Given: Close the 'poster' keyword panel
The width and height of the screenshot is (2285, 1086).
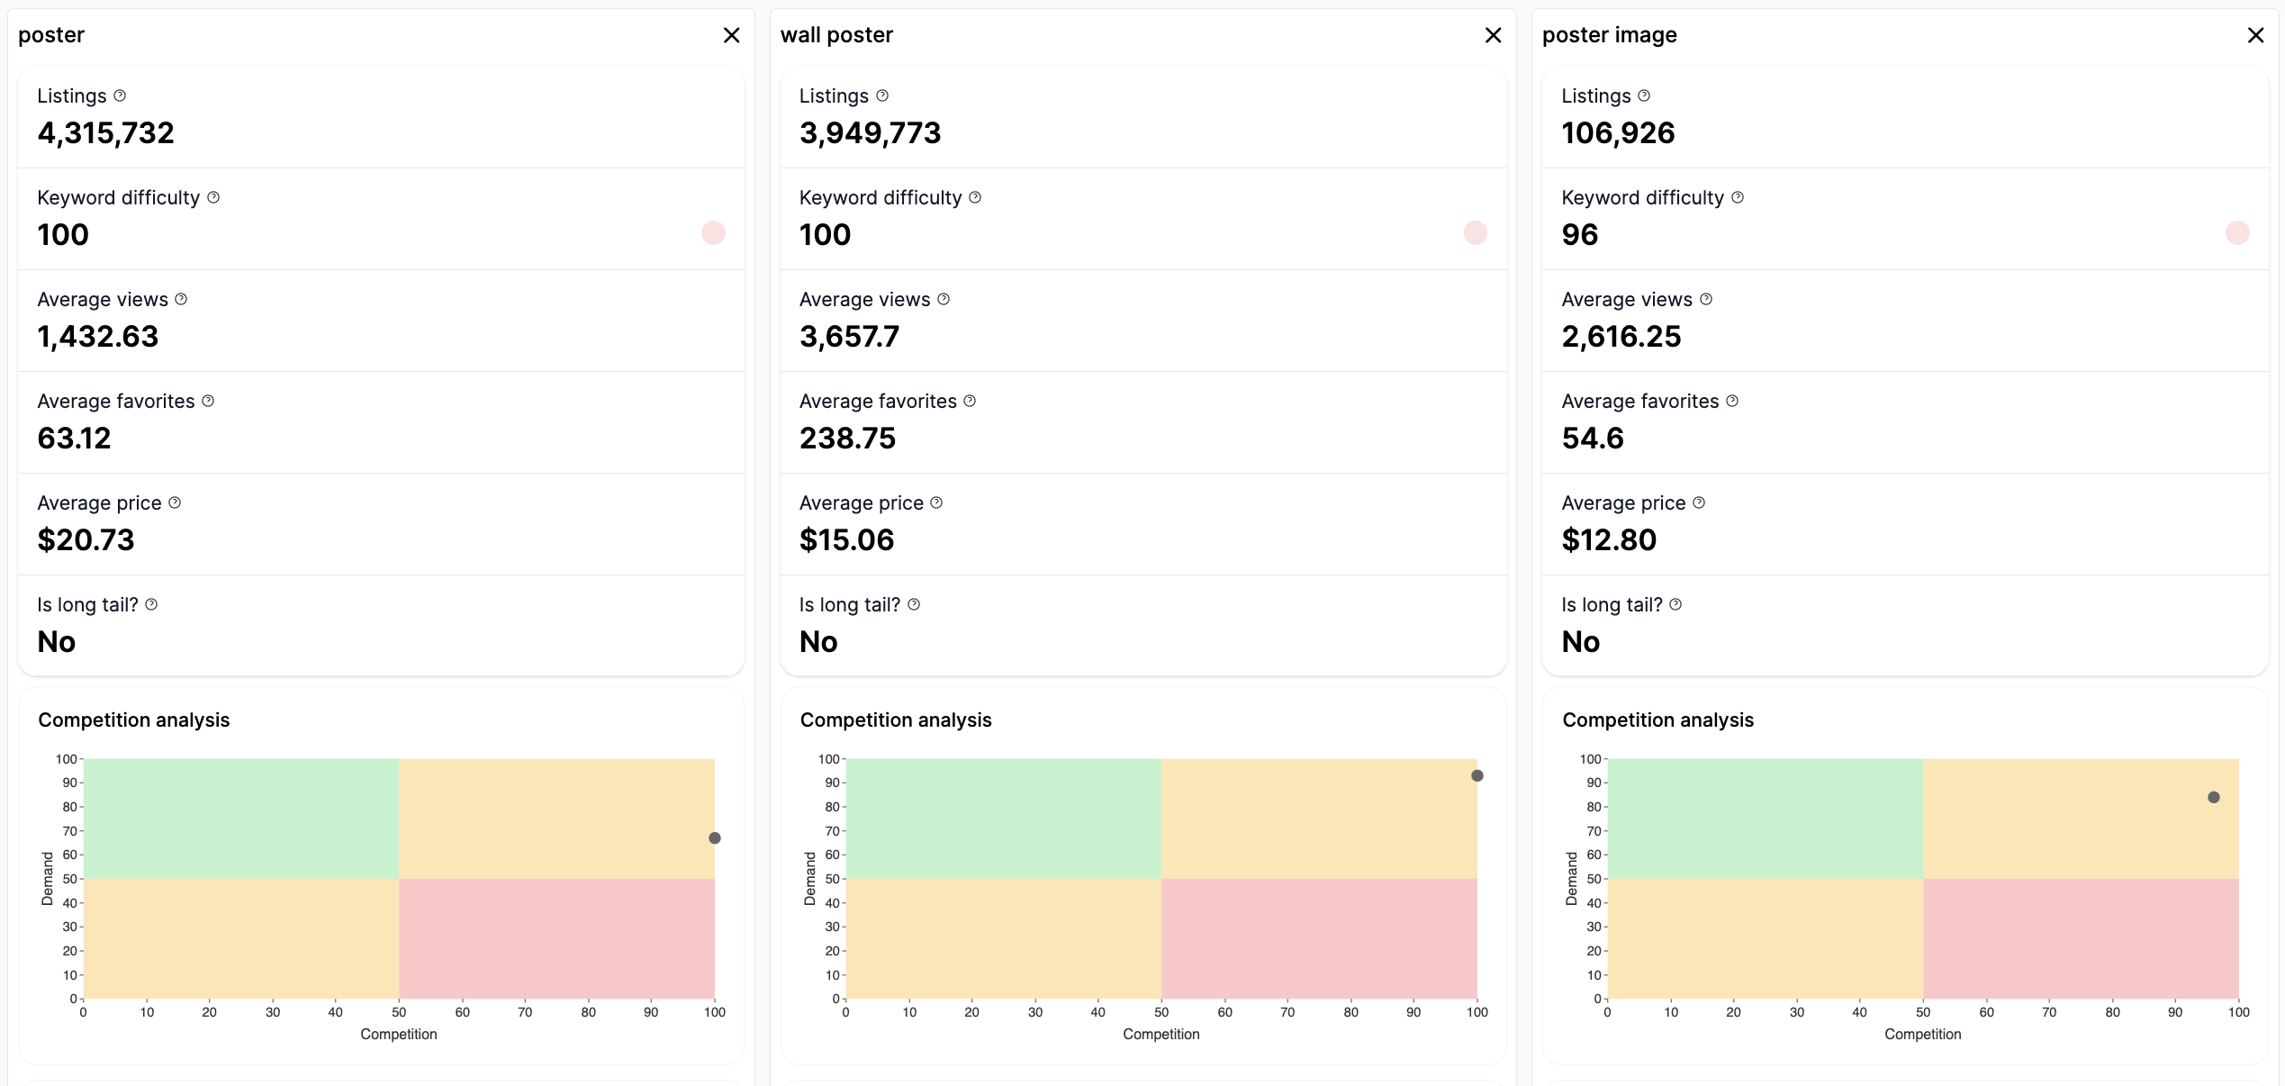Looking at the screenshot, I should pos(731,35).
